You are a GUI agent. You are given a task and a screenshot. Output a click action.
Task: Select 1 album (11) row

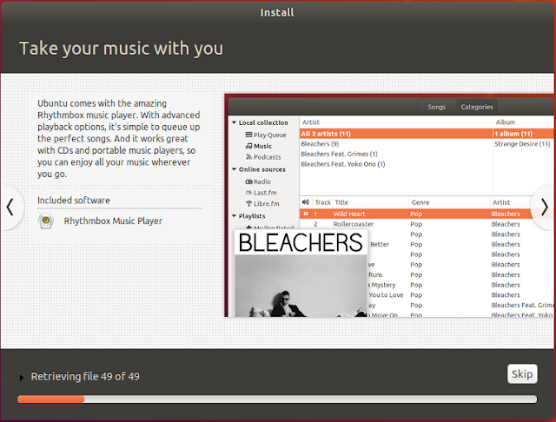523,134
